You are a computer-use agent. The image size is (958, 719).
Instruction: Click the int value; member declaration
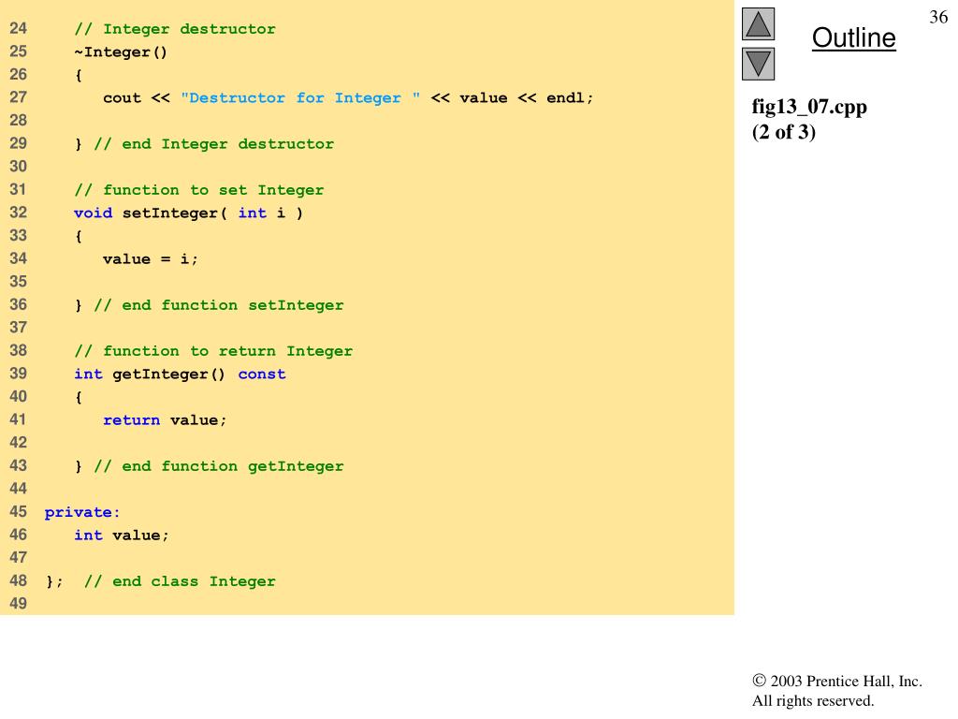(122, 536)
